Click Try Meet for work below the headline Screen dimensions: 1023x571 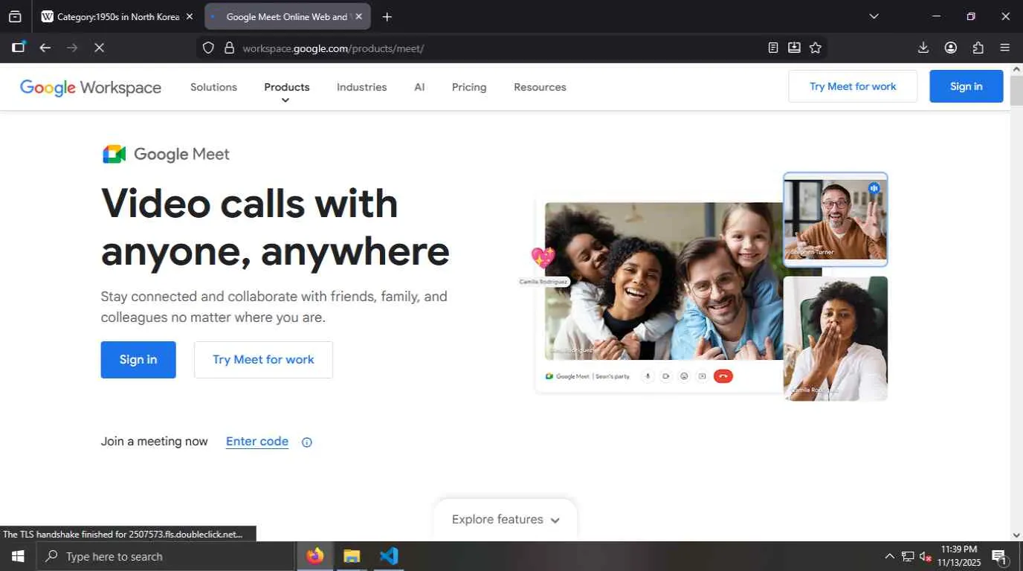coord(263,360)
